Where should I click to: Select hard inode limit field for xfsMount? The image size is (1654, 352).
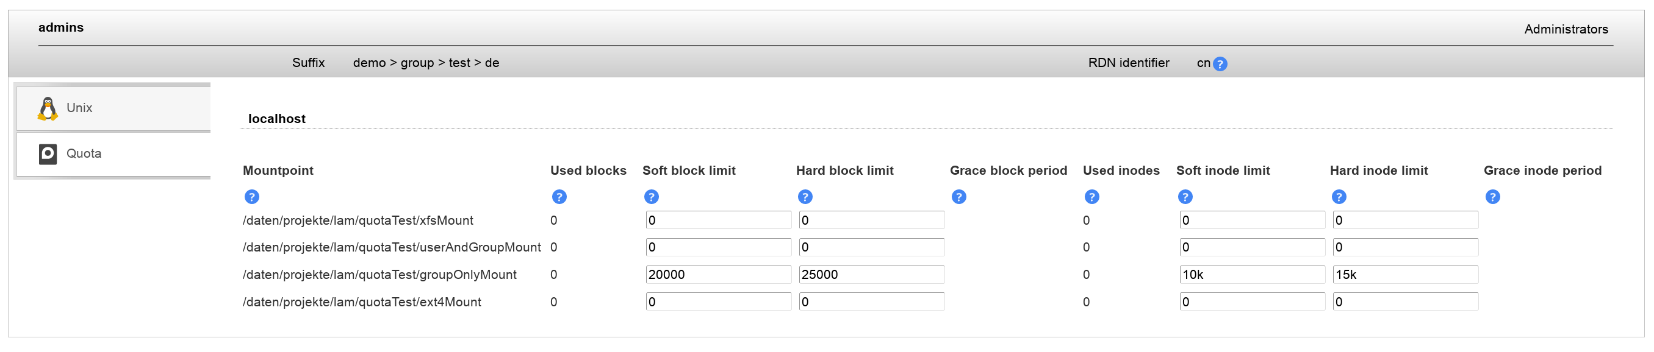pyautogui.click(x=1405, y=220)
